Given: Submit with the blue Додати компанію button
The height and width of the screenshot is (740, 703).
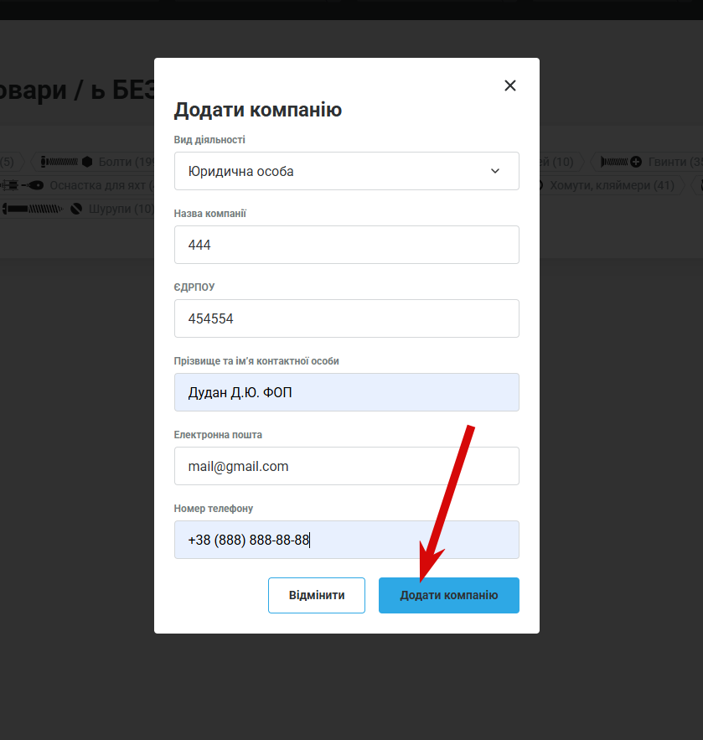Looking at the screenshot, I should pos(448,595).
